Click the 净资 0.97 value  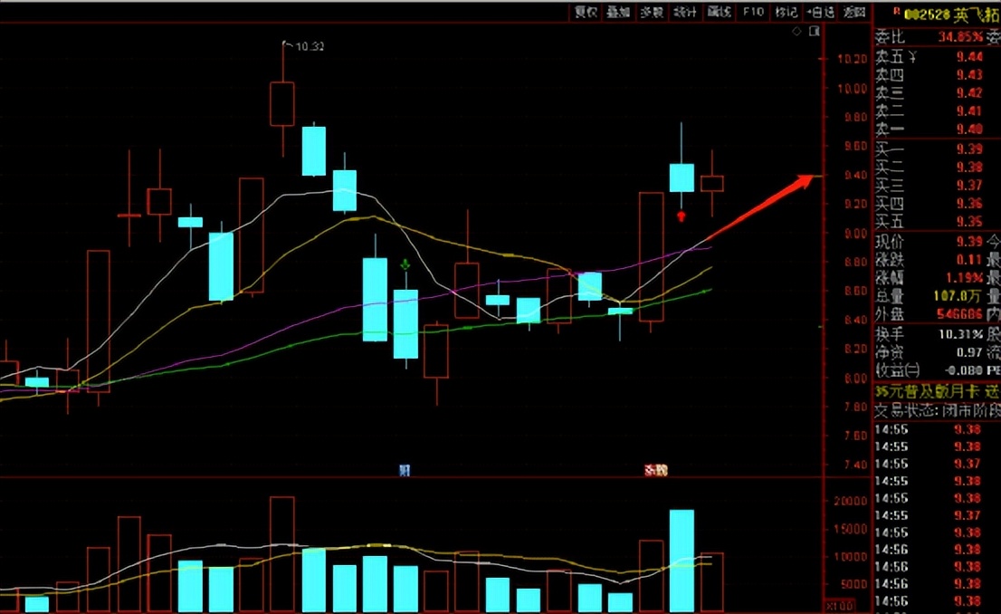tap(969, 352)
